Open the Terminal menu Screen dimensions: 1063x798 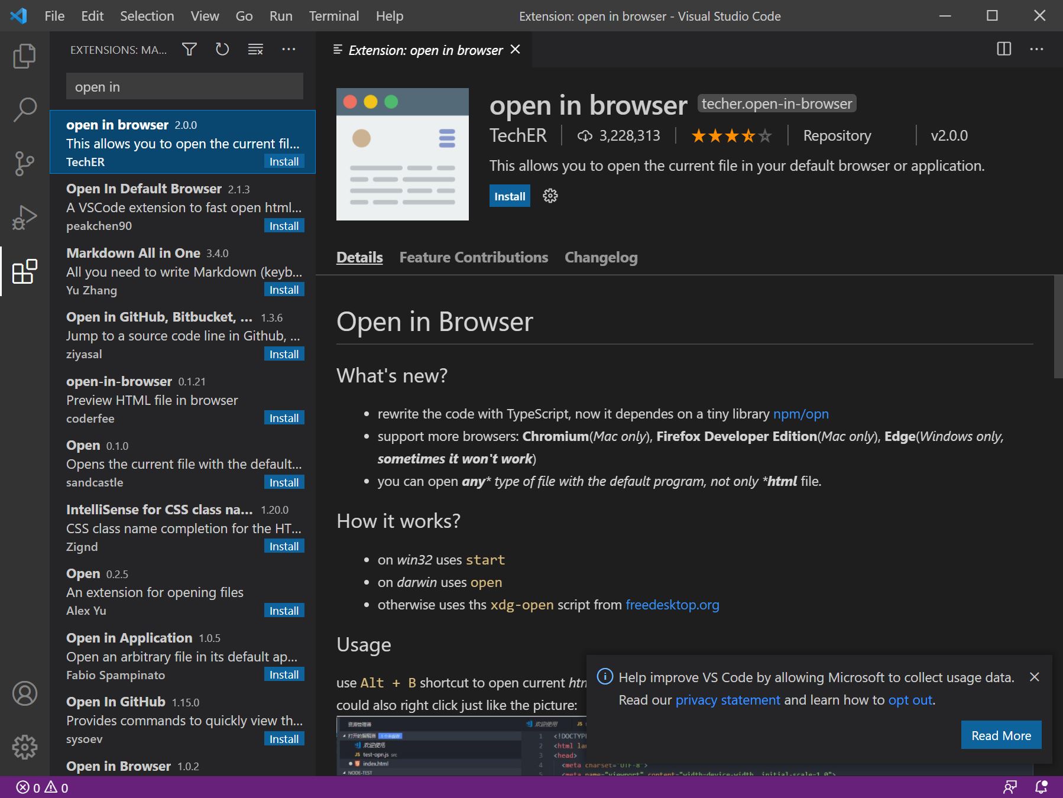pyautogui.click(x=334, y=16)
